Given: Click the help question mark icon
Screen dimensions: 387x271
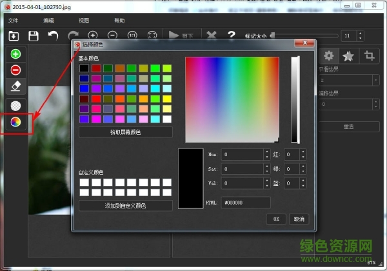Looking at the screenshot, I should 231,35.
